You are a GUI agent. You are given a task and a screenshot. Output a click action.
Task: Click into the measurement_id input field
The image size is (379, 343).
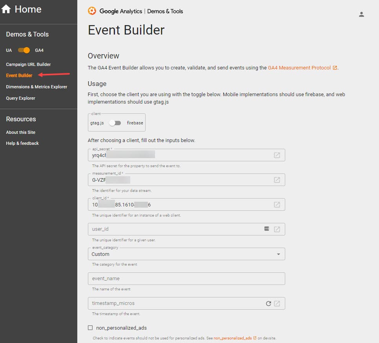pyautogui.click(x=186, y=180)
